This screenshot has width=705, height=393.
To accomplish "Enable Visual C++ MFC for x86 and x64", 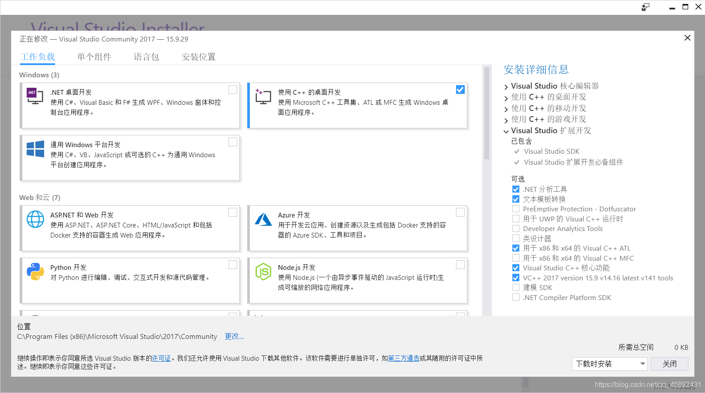I will coord(516,258).
